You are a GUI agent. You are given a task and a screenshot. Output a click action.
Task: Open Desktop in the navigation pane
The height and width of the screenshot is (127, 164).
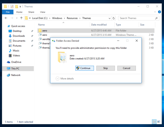(x=17, y=31)
